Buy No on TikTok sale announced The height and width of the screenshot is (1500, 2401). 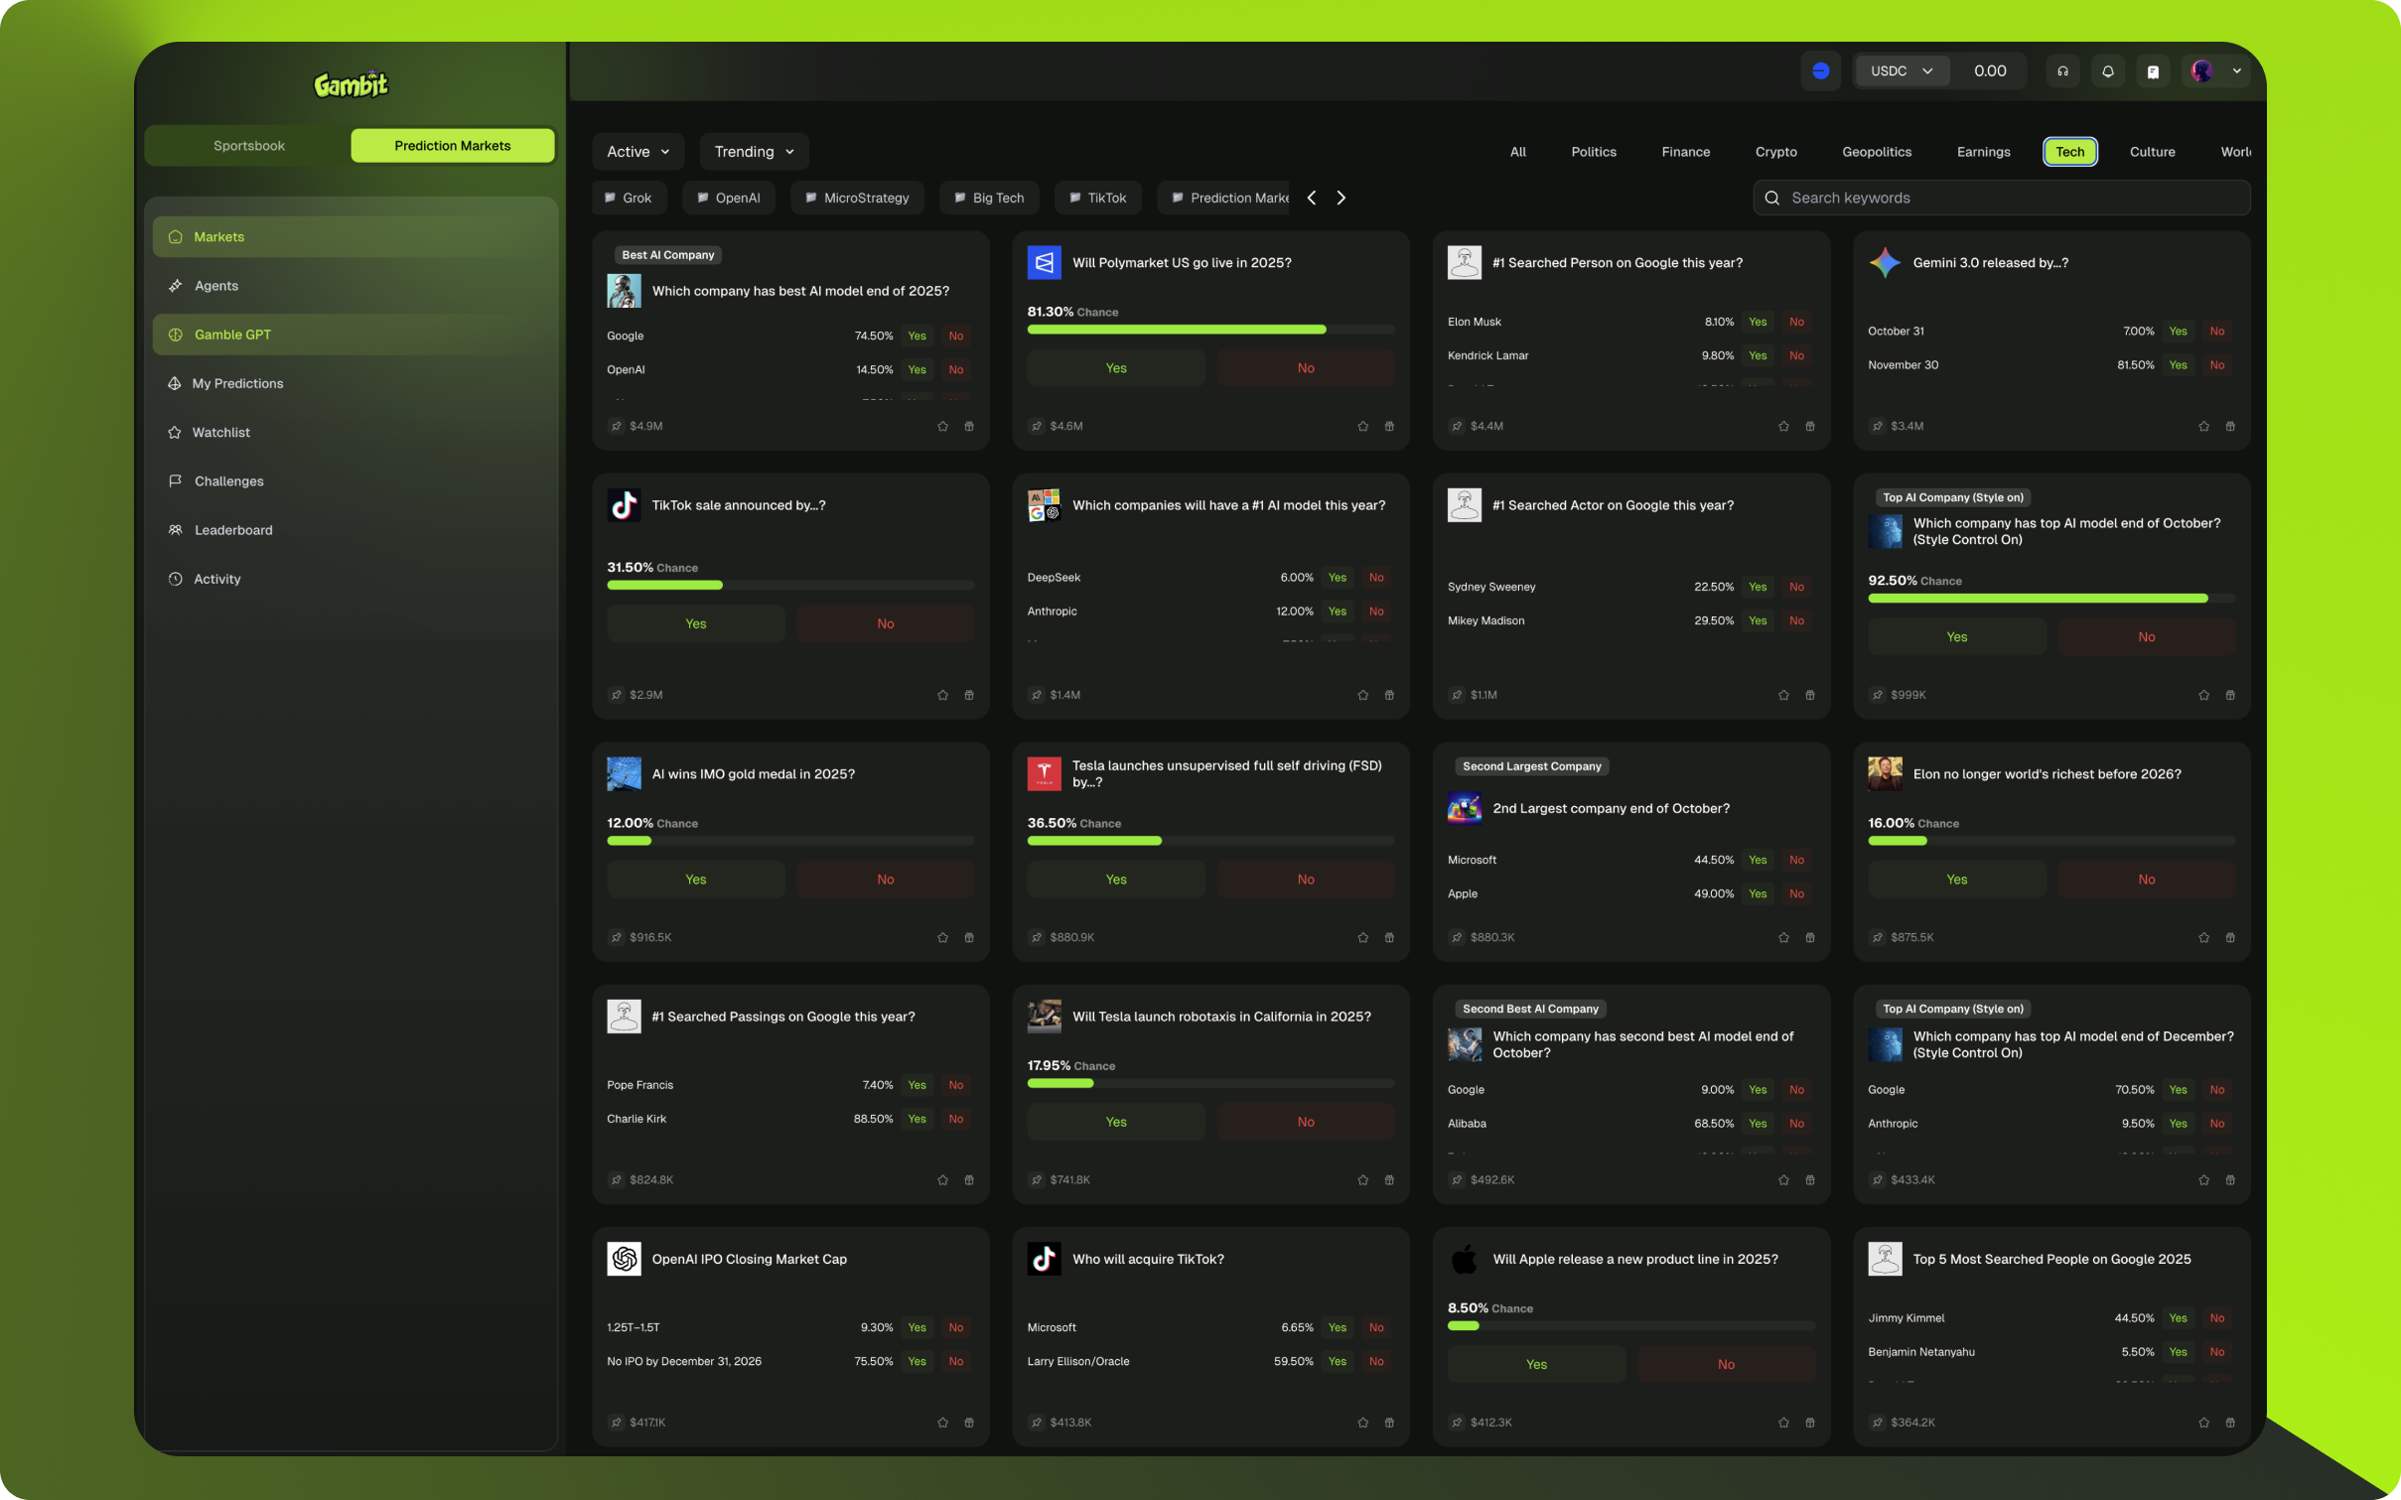click(x=885, y=623)
